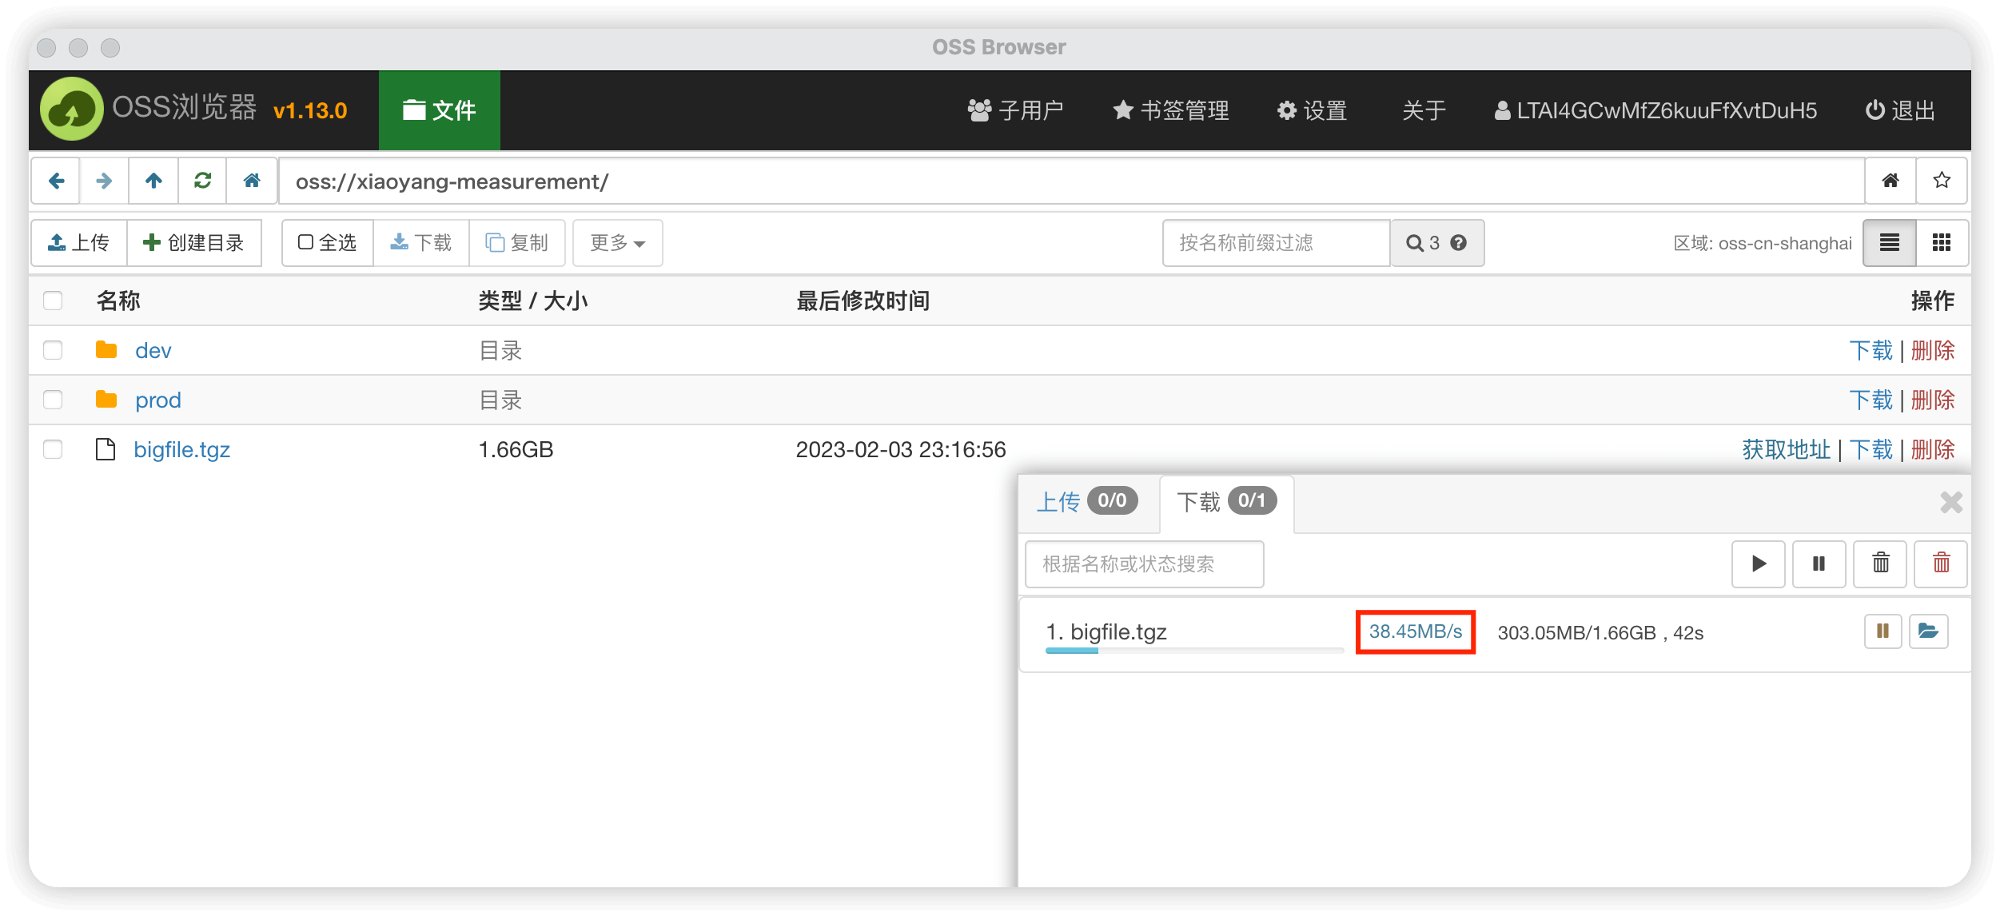Click the 38.45MB/s speed value
This screenshot has width=2000, height=916.
[x=1416, y=631]
